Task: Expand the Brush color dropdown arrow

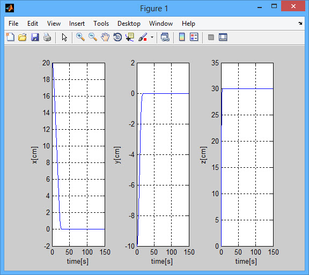Action: point(152,37)
